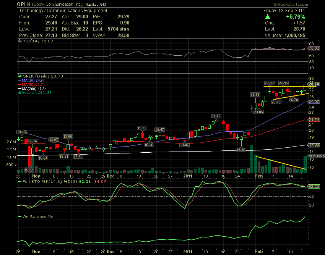The width and height of the screenshot is (325, 255).
Task: Click the volume bars icon in the legend
Action: (19, 93)
